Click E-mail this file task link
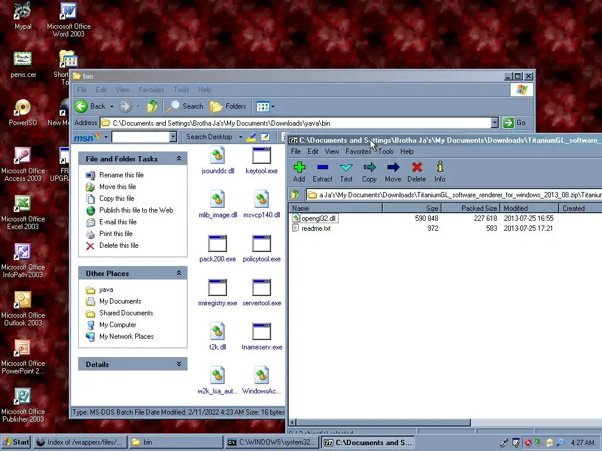 118,222
